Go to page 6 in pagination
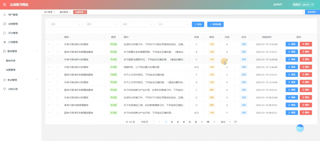This screenshot has height=141, width=320. pos(196,122)
